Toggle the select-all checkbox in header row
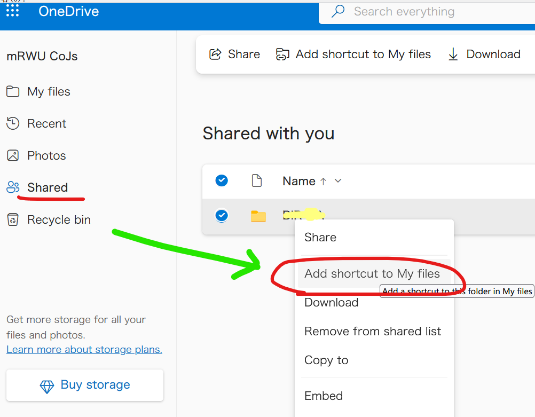The width and height of the screenshot is (535, 417). 222,180
